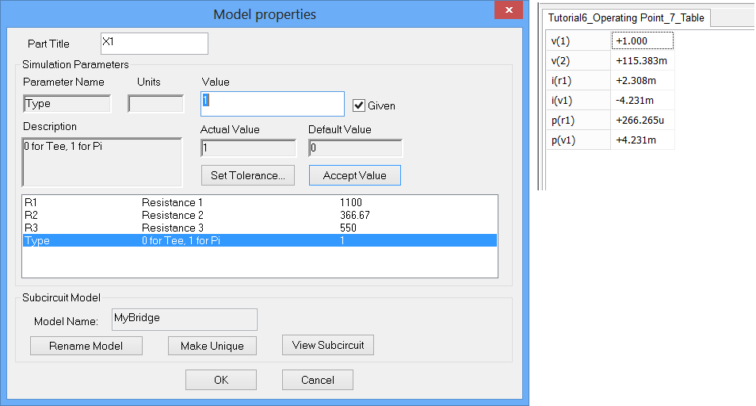Screen dimensions: 756x406
Task: Dismiss dialog with Cancel button
Action: coord(317,380)
